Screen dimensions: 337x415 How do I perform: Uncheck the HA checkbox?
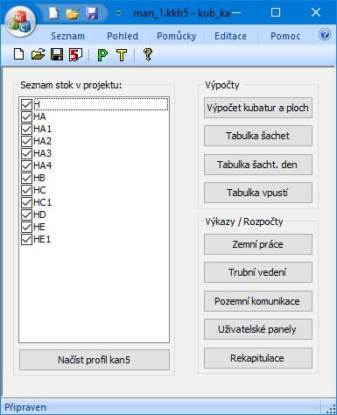(26, 116)
